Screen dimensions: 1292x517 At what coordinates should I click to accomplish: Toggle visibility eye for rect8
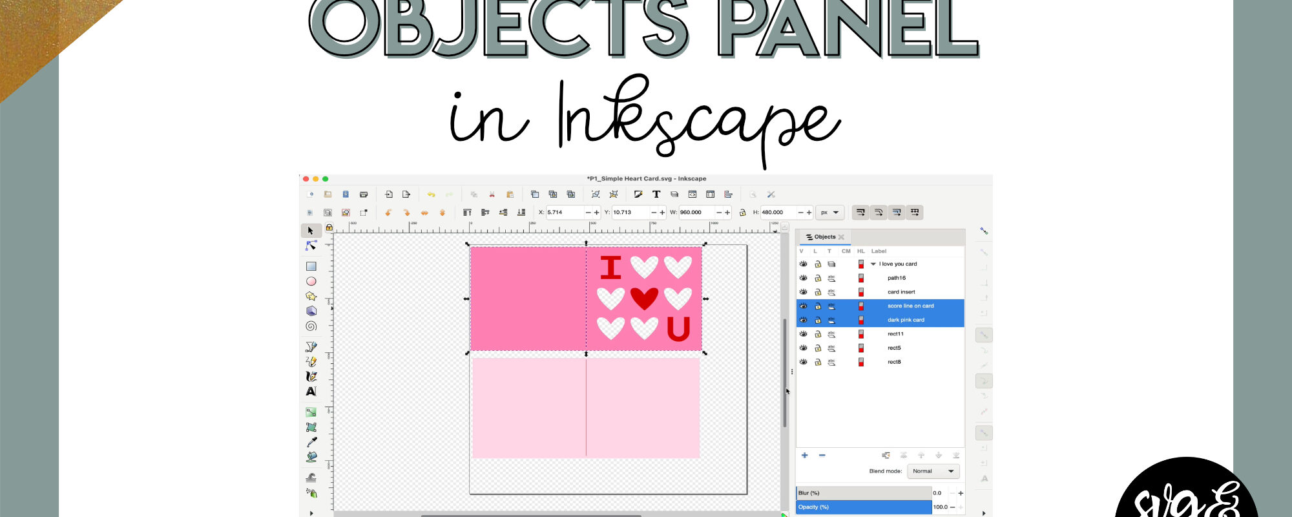coord(803,362)
